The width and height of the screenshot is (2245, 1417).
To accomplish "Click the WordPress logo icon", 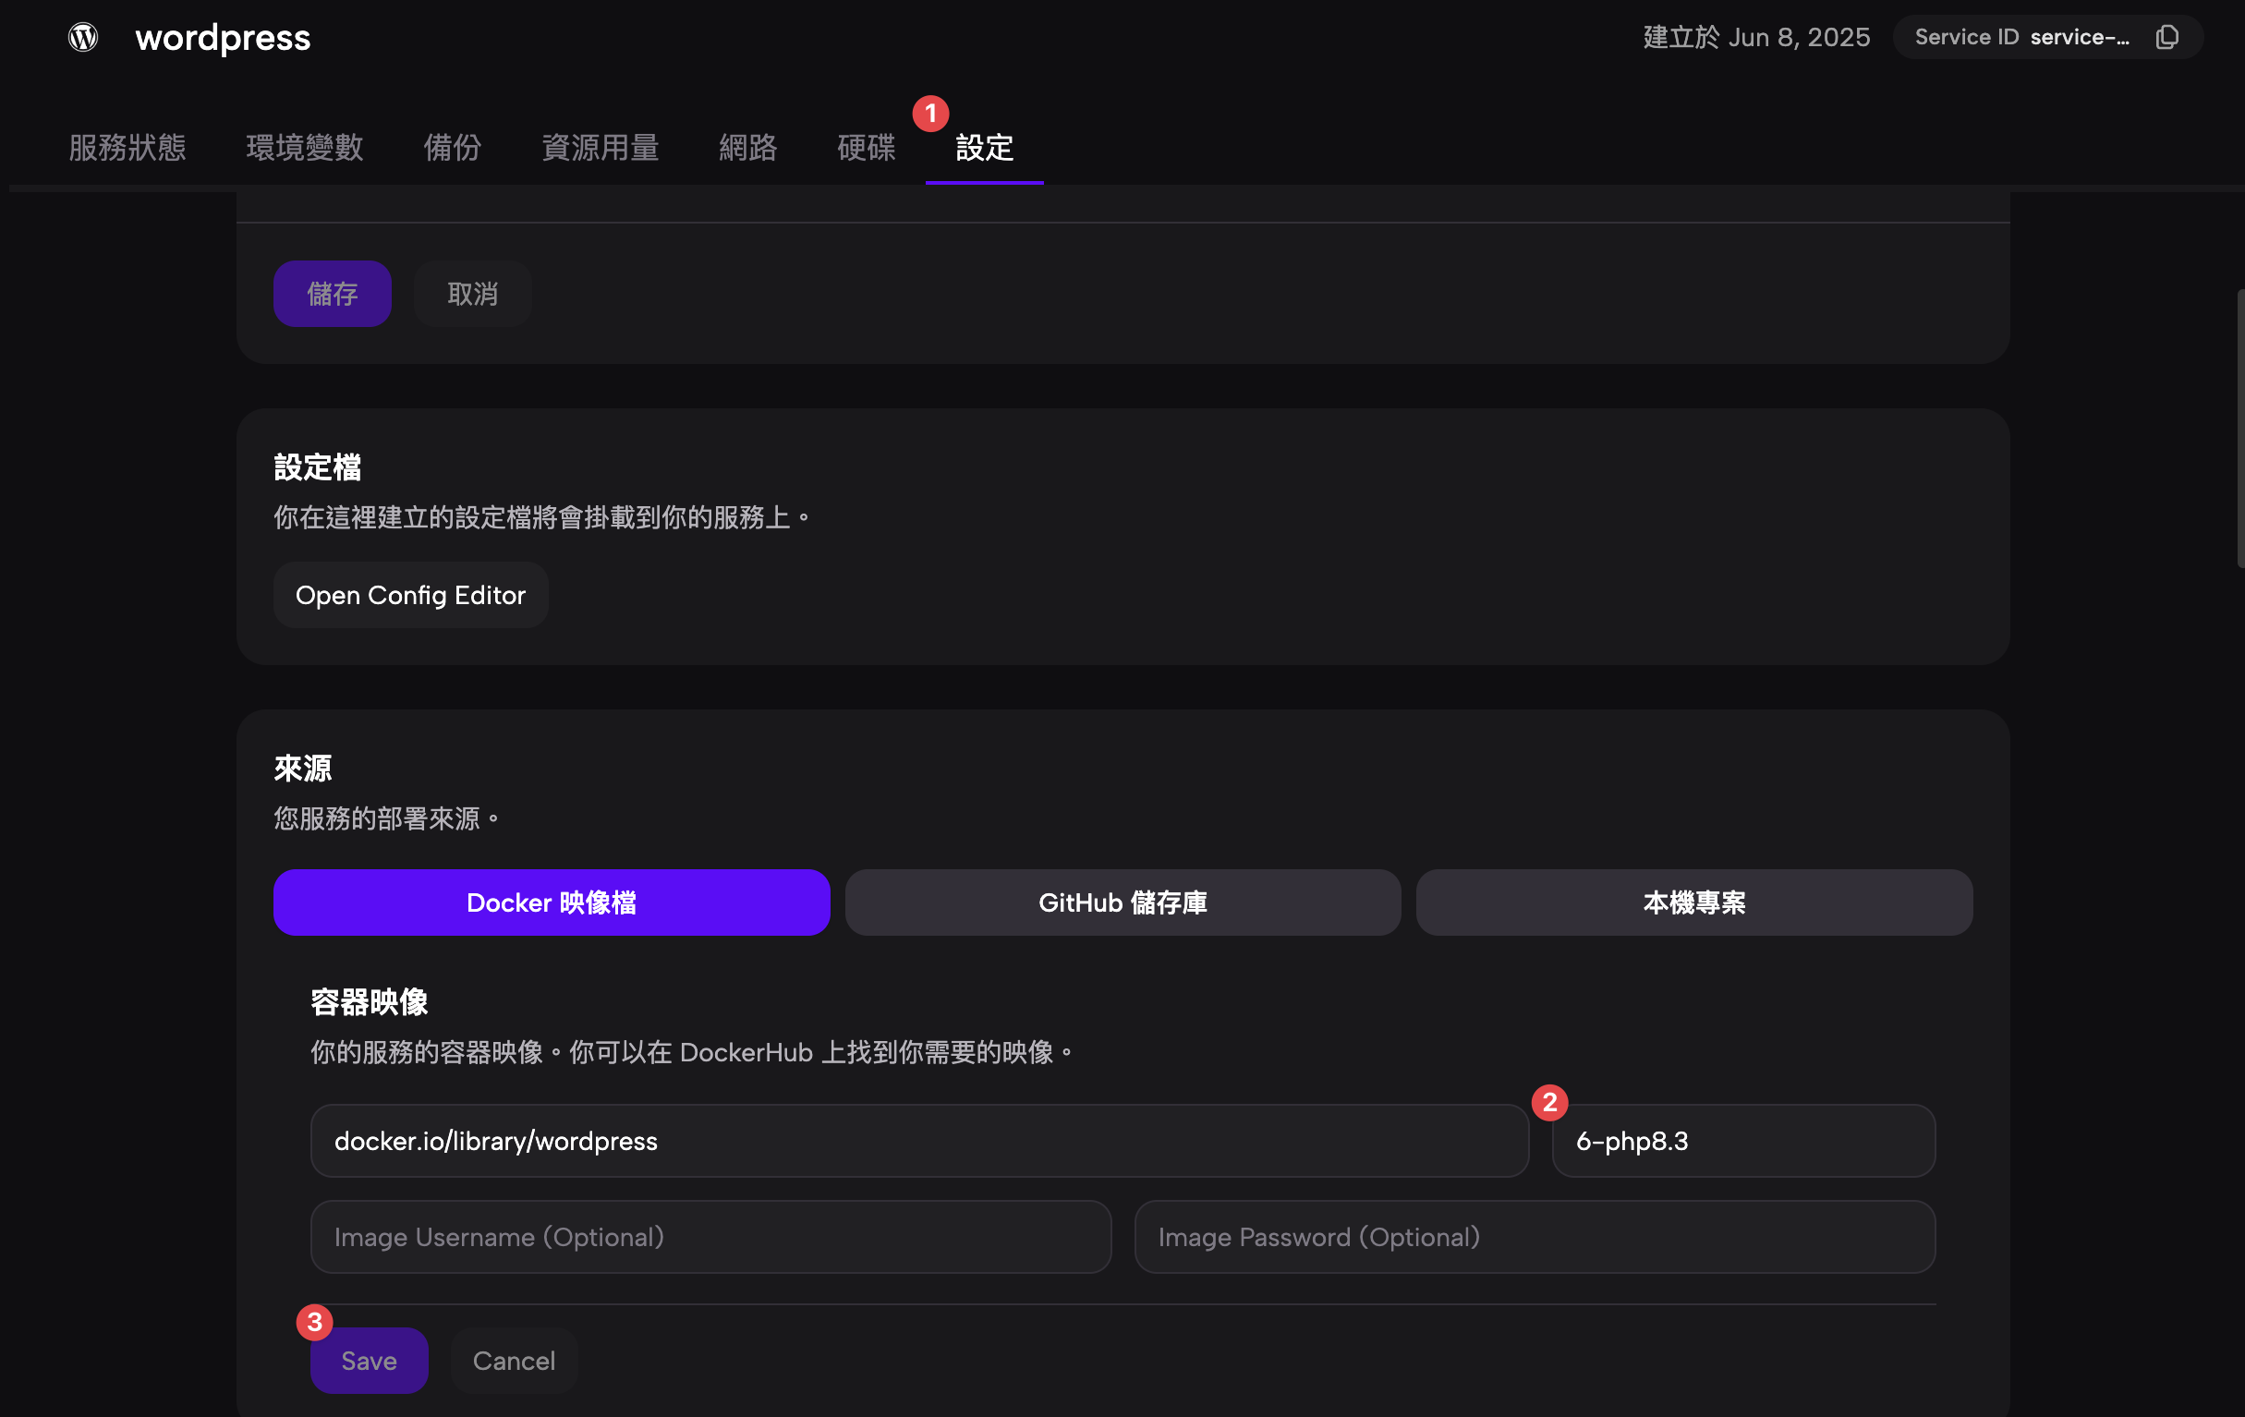I will point(83,37).
